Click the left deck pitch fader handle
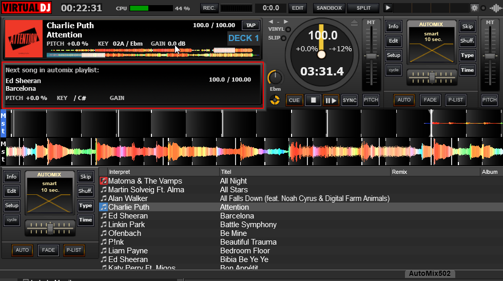Screen dimensions: 503x281 (x=371, y=56)
